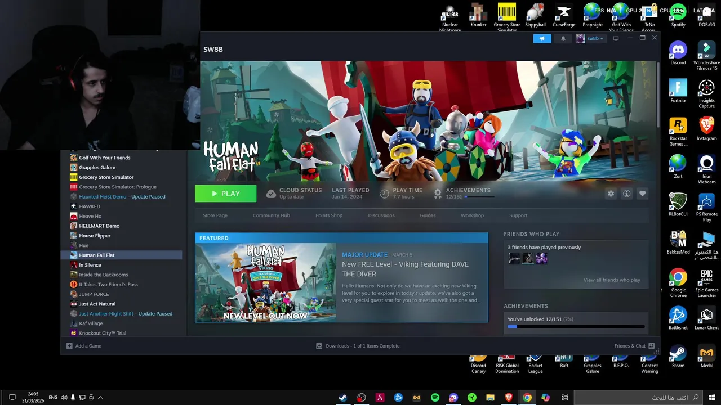Viewport: 721px width, 405px height.
Task: Open the Medal desktop icon
Action: (x=706, y=356)
